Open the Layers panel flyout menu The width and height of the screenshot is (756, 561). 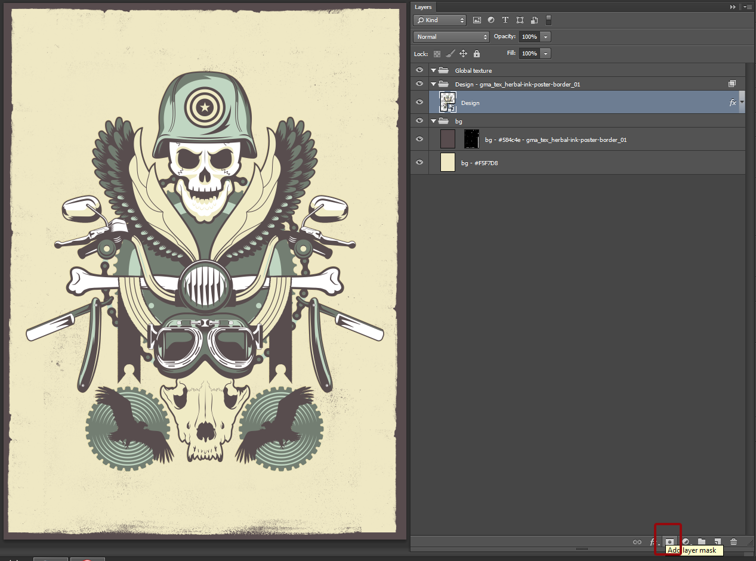point(747,7)
